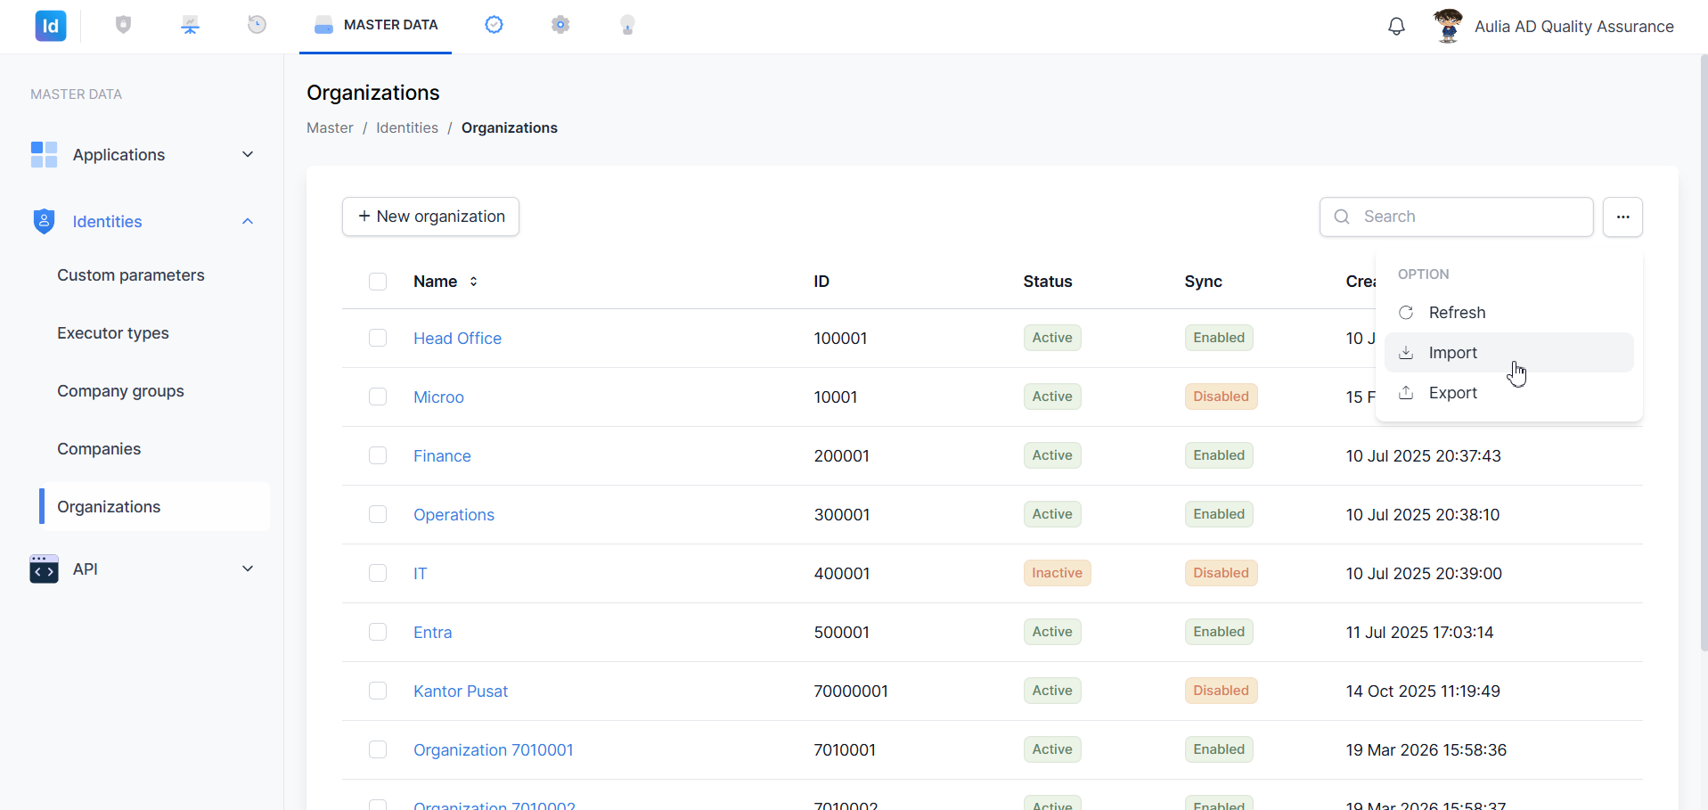Screen dimensions: 1708x810
Task: Click the Identities shield icon in sidebar
Action: [44, 221]
